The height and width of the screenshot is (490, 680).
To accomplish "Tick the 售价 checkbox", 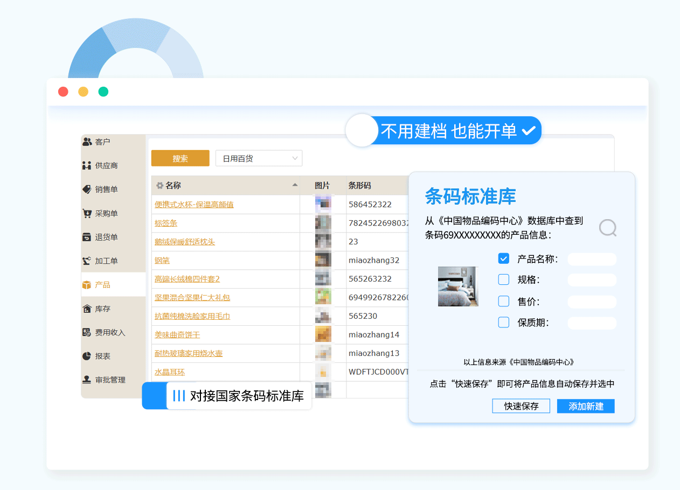I will (x=503, y=301).
